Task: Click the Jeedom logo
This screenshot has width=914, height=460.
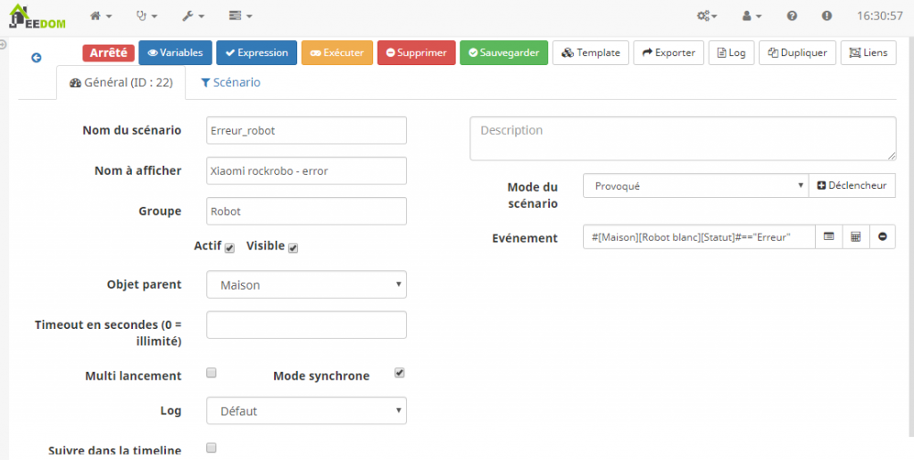Action: [37, 17]
